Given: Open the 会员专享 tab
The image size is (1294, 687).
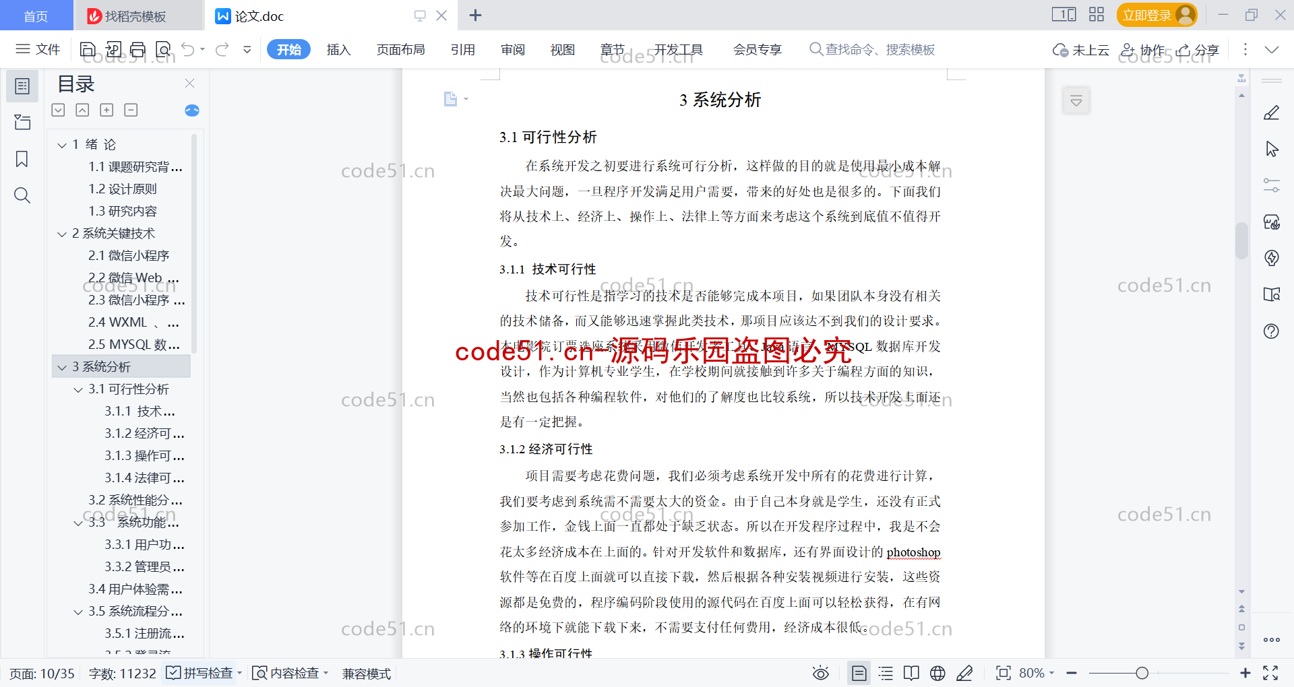Looking at the screenshot, I should 758,49.
